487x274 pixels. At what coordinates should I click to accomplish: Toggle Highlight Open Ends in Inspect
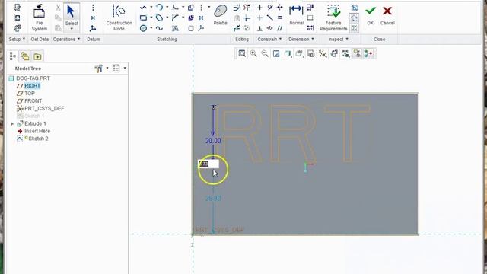click(x=355, y=18)
